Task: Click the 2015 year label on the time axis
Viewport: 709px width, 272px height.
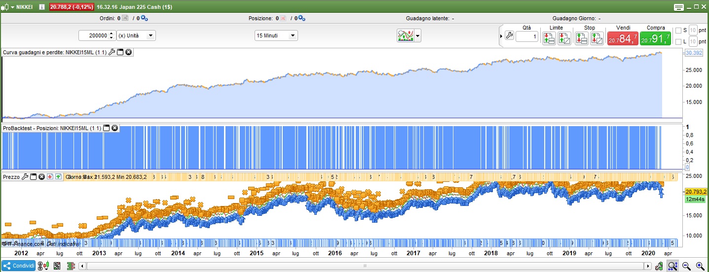Action: 257,253
